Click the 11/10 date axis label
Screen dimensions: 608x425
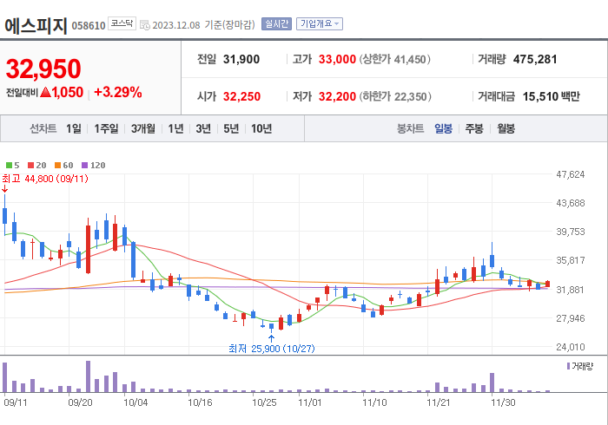[x=374, y=402]
